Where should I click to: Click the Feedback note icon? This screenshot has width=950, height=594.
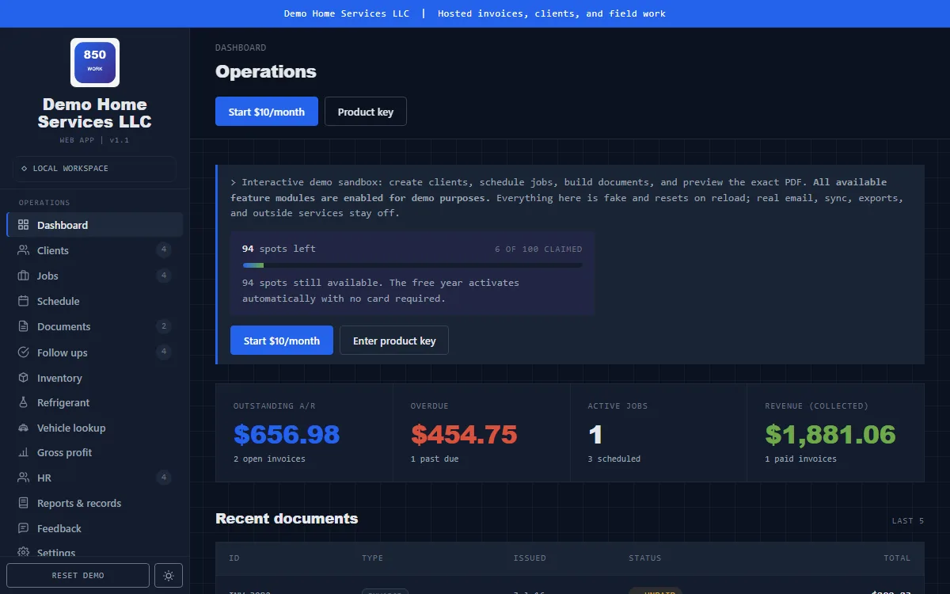(23, 528)
